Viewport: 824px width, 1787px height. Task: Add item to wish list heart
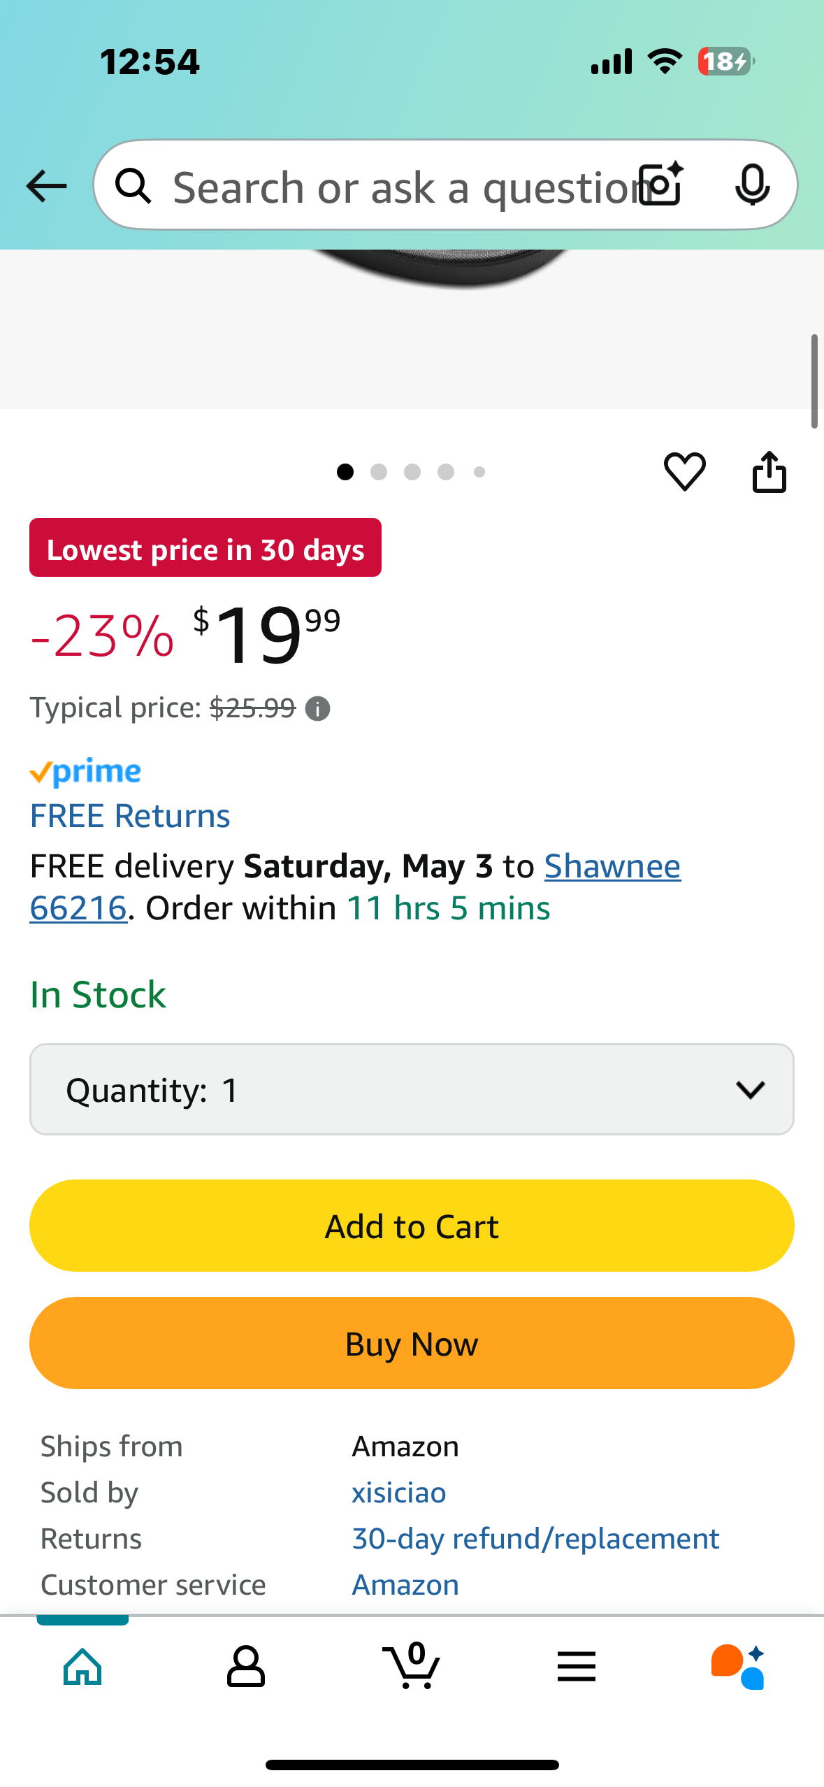[684, 472]
